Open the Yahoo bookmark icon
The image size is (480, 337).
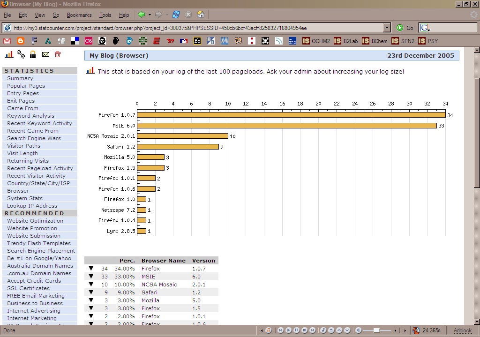170,41
